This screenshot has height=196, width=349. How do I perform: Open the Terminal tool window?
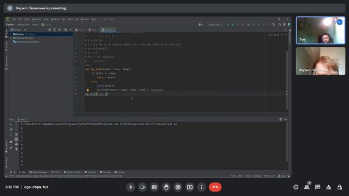coord(105,172)
